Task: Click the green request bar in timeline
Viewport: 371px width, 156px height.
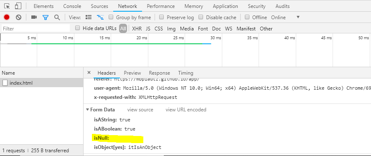Action: [x=117, y=43]
